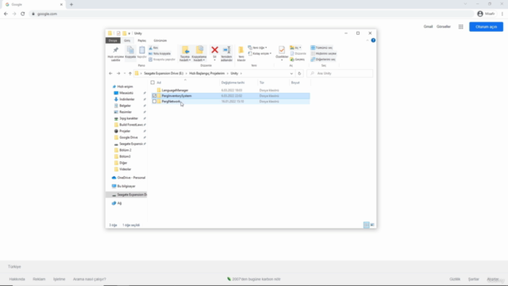Click Hiçbirini seçme in the ribbon
Screen dimensions: 508x286
tap(324, 53)
